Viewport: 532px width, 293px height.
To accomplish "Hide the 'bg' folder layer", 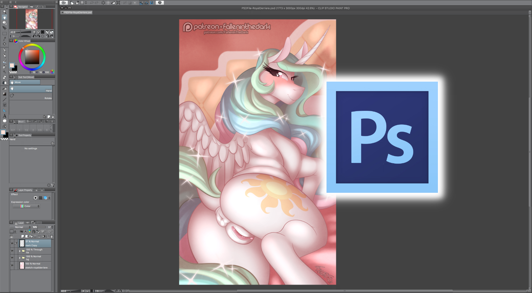I will [x=12, y=258].
